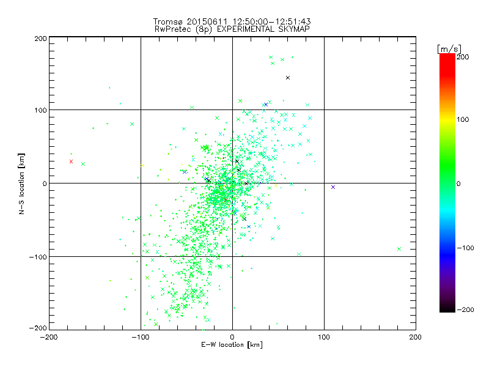The height and width of the screenshot is (367, 489).
Task: Click the N-S axis tick label '-100'
Action: click(38, 257)
